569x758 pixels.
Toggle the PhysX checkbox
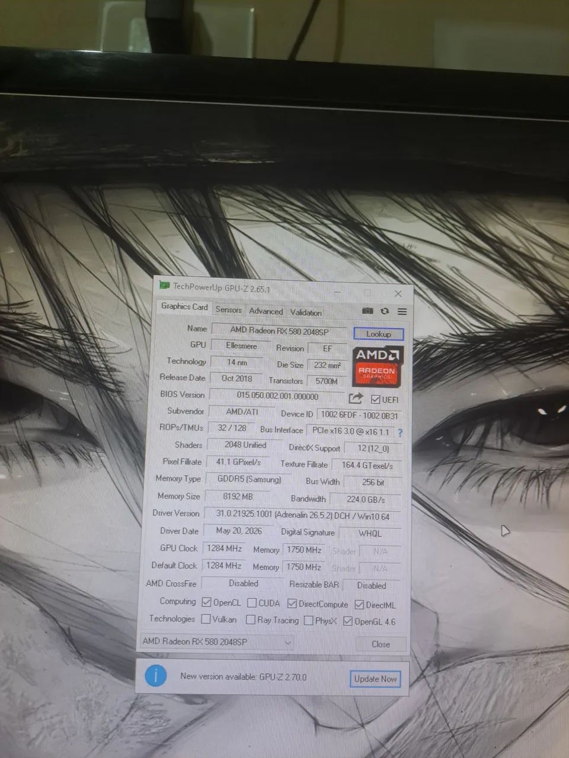pos(308,621)
